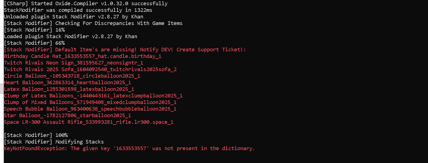This screenshot has width=428, height=163.
Task: Click the Clump of Latex Balloons entry
Action: point(93,96)
